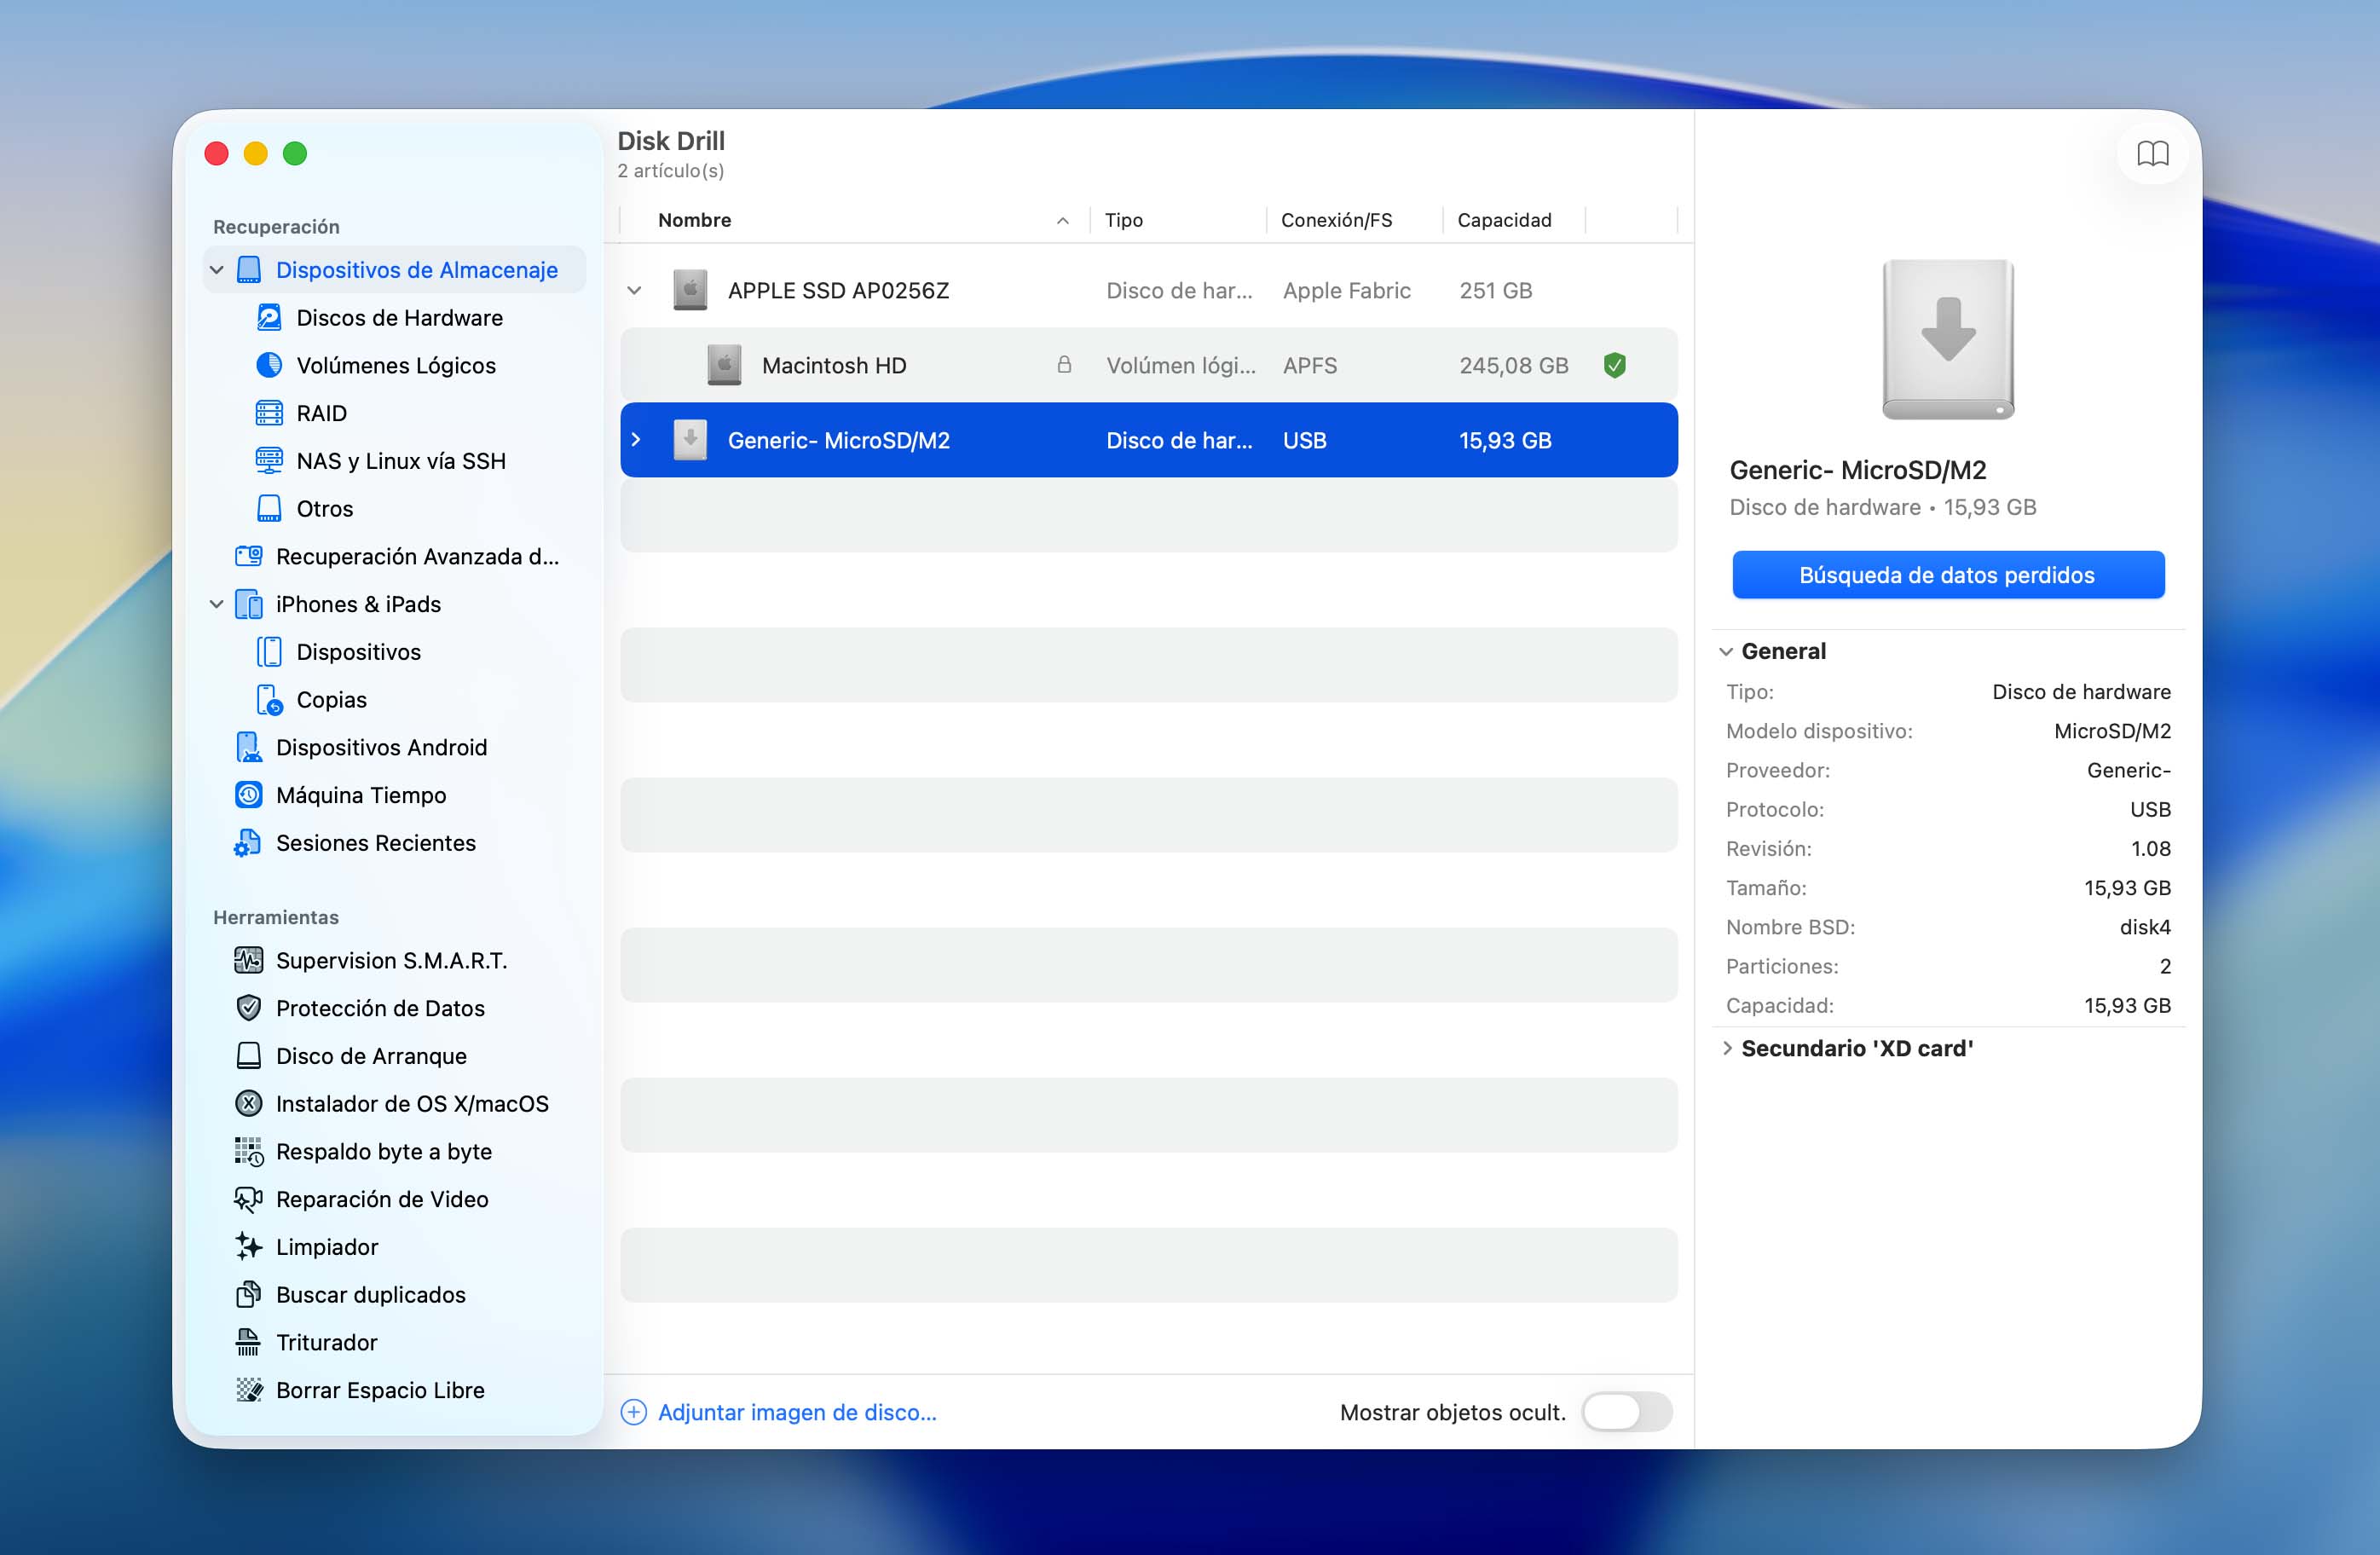This screenshot has height=1555, width=2380.
Task: Open the help book icon
Action: coord(2152,153)
